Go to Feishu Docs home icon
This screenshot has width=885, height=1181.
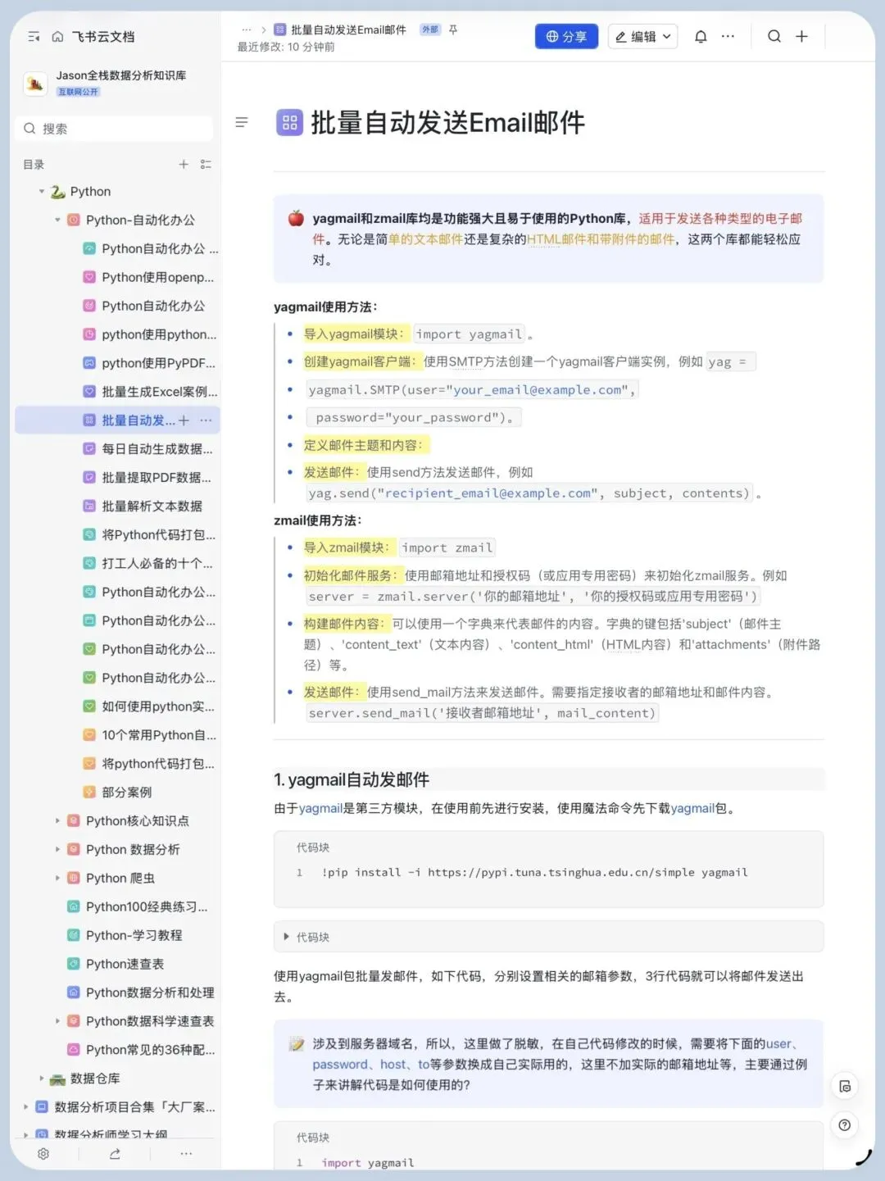click(57, 37)
